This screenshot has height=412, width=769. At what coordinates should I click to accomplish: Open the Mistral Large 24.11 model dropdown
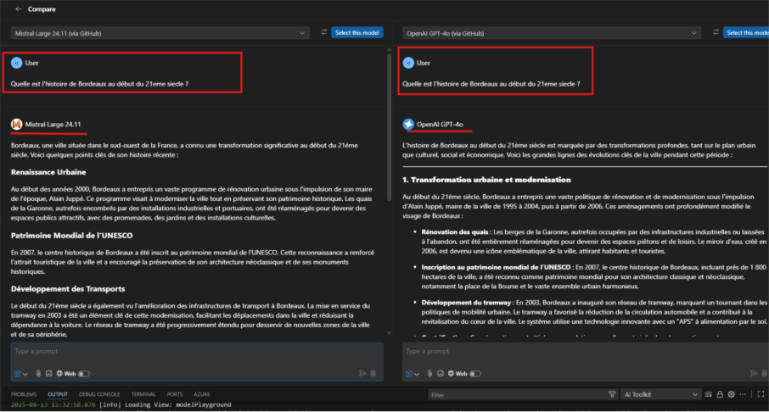[160, 33]
